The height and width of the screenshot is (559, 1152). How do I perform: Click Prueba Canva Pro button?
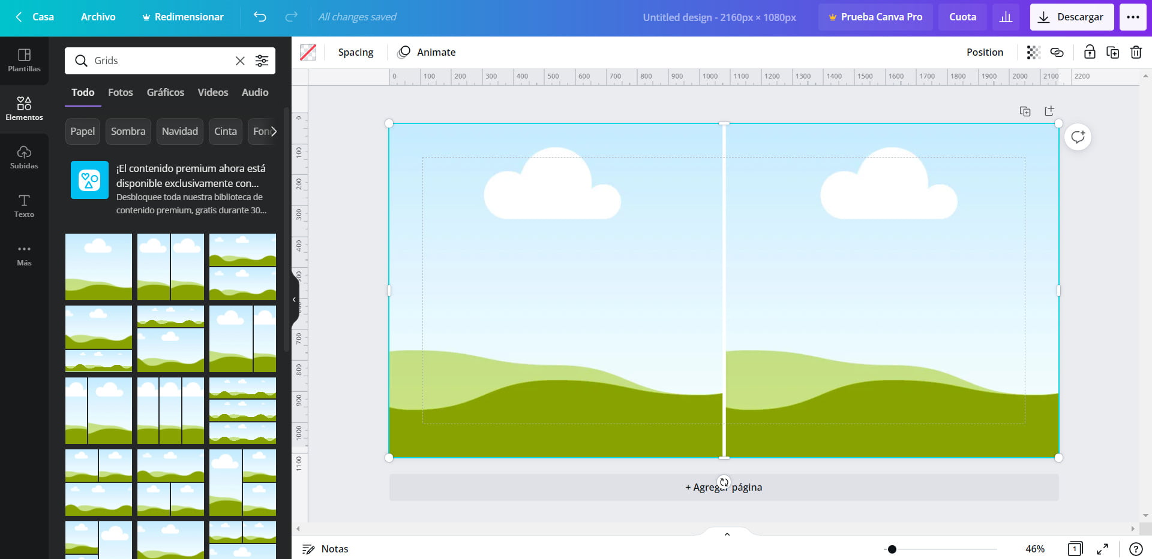875,17
